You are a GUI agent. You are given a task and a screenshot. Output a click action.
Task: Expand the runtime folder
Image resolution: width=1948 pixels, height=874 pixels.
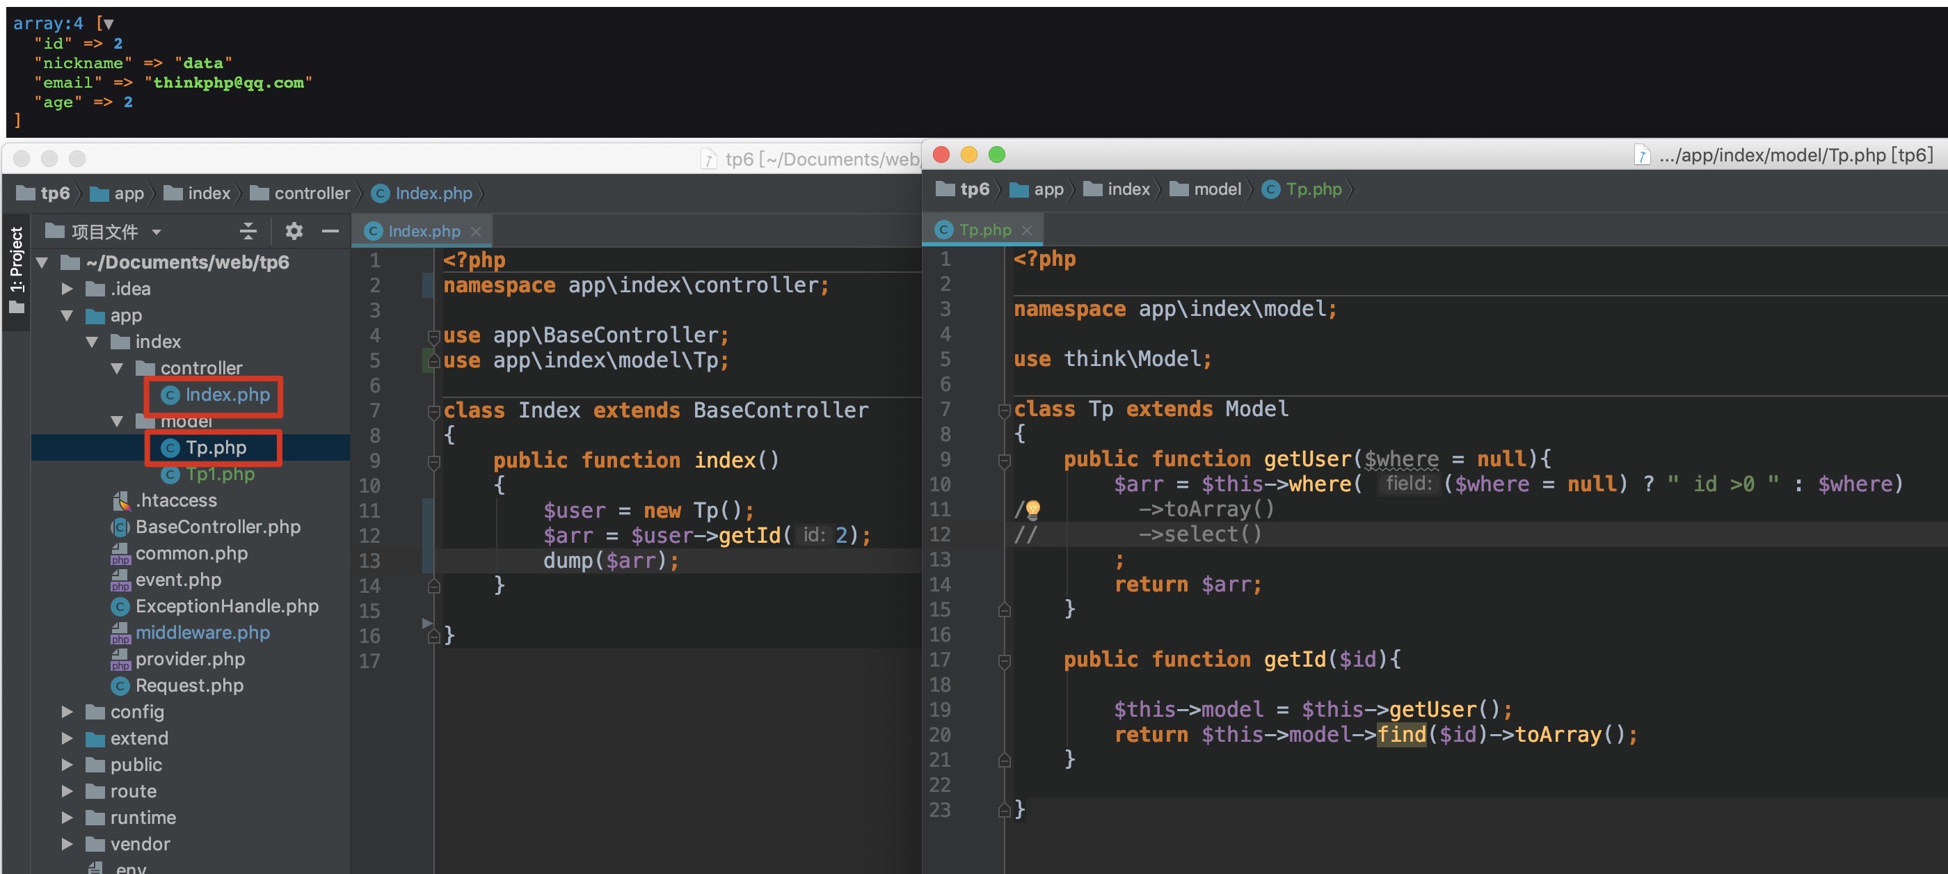[x=67, y=818]
